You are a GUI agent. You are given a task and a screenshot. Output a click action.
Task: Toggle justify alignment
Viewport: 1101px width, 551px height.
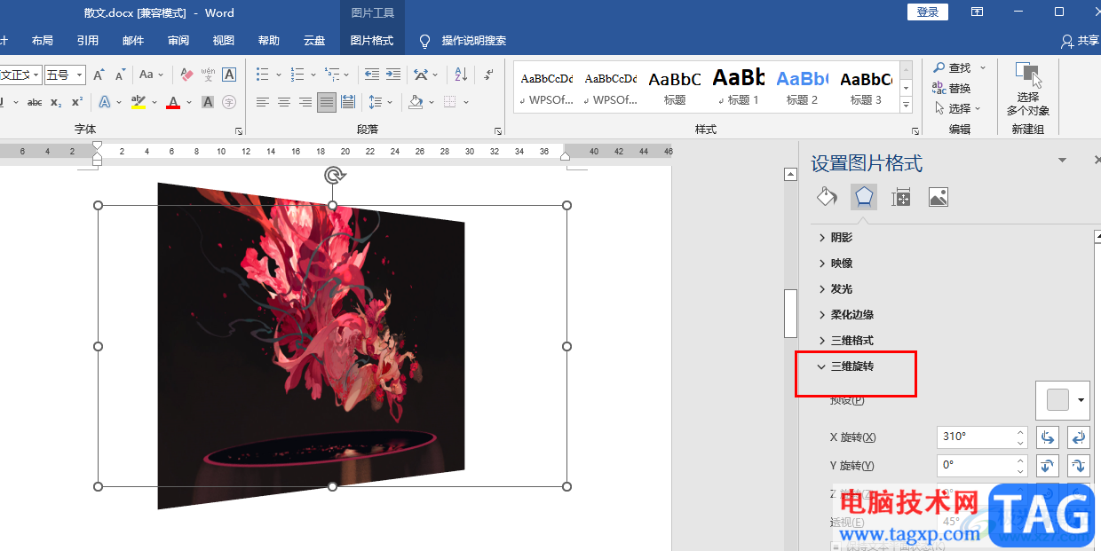tap(327, 102)
